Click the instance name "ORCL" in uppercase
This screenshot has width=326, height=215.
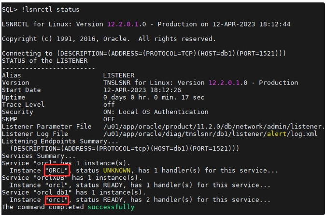57,171
